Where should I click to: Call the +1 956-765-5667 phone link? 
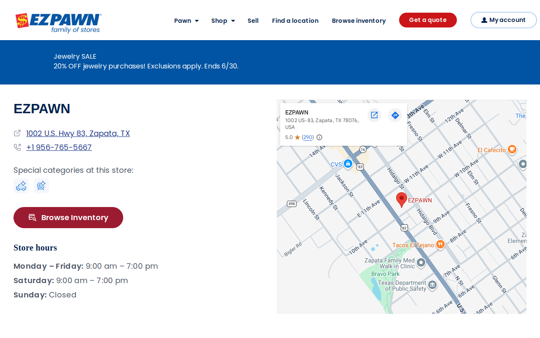pyautogui.click(x=59, y=147)
